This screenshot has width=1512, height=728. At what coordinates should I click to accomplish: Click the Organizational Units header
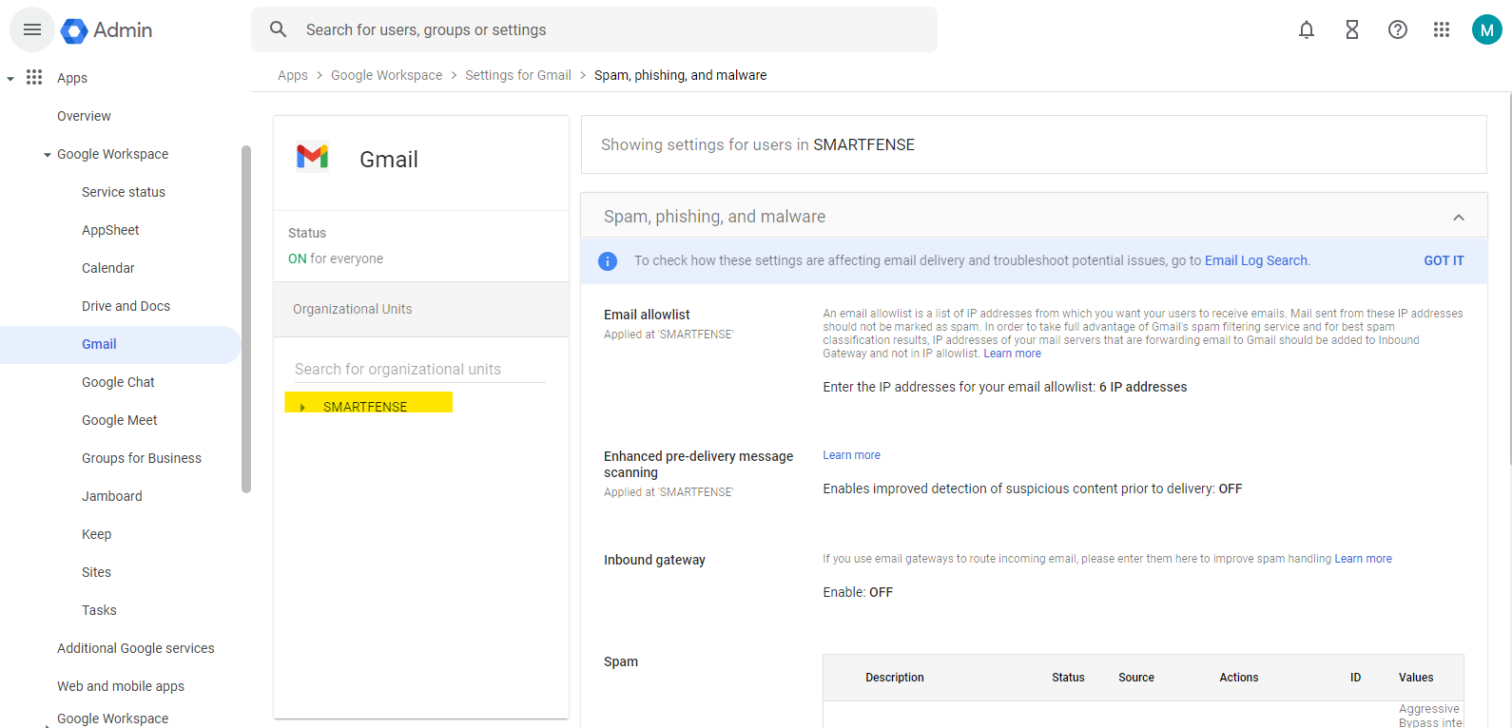(x=421, y=309)
